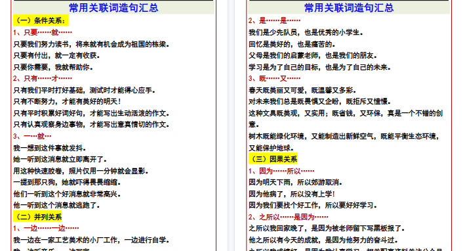Click the line '她一听到这消息就立即离开了。'
The image size is (463, 251).
click(60, 159)
